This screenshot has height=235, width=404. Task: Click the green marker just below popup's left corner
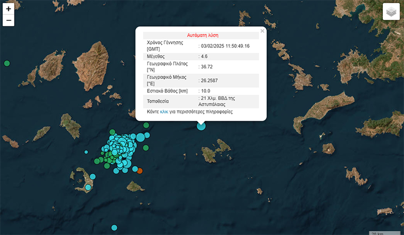pos(146,125)
